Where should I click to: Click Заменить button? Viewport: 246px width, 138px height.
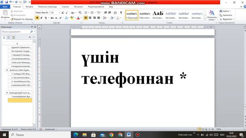pos(226,15)
